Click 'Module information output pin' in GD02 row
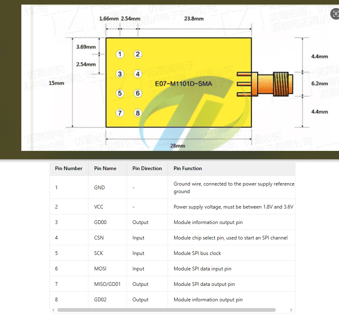The width and height of the screenshot is (339, 321). (x=208, y=300)
